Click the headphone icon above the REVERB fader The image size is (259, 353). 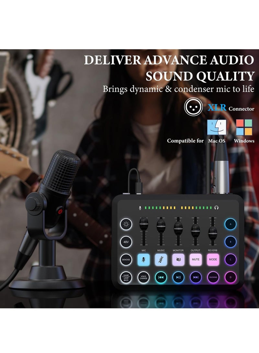pyautogui.click(x=216, y=208)
